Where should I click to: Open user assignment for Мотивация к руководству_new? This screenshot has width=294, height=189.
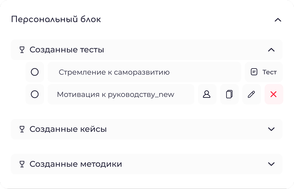207,94
